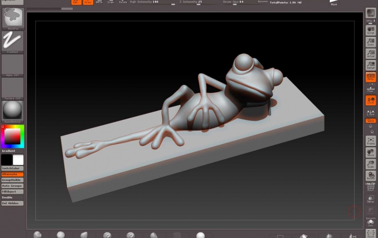378x238 pixels.
Task: Open the FreeHand stroke type selector
Action: click(12, 41)
